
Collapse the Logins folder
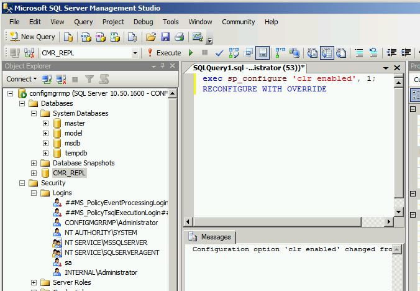(x=34, y=193)
